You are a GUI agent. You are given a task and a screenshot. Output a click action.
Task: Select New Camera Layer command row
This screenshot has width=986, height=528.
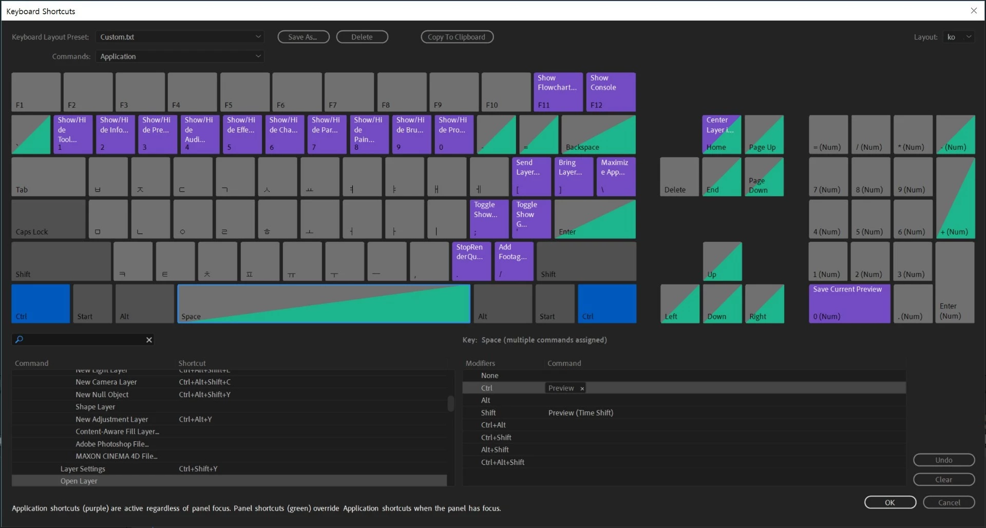[x=229, y=382]
